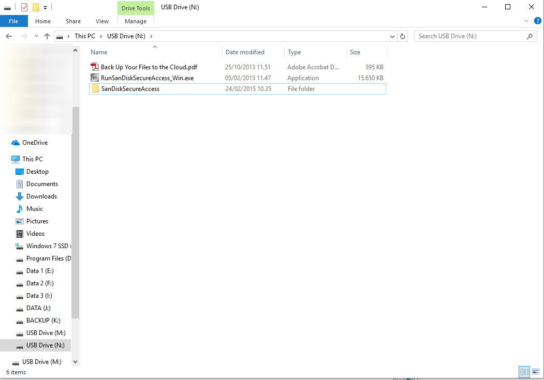Select the file named RunSanDiskSecureAccess_Win.exe

pyautogui.click(x=147, y=78)
